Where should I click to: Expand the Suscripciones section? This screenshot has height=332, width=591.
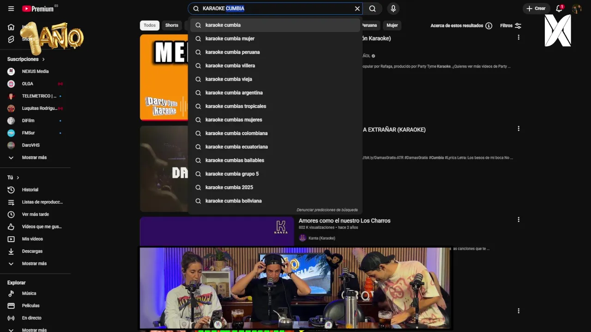(26, 59)
